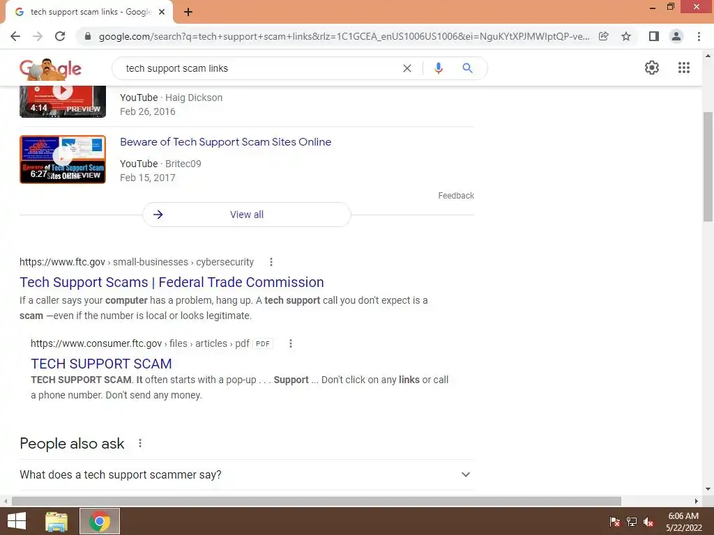
Task: Select the tech support scam links tab
Action: tap(89, 13)
